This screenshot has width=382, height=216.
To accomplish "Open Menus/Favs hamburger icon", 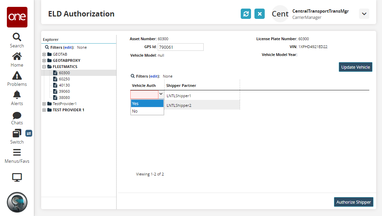I will tap(17, 152).
